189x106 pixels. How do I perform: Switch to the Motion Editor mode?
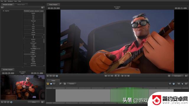click(x=51, y=84)
